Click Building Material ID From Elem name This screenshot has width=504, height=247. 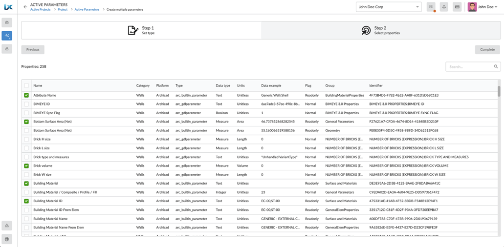pyautogui.click(x=56, y=210)
